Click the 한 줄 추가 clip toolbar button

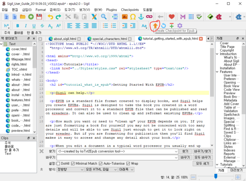(x=34, y=33)
